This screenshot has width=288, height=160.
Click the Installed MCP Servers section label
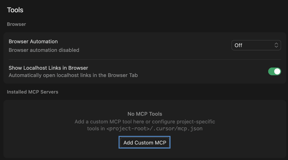[x=32, y=92]
